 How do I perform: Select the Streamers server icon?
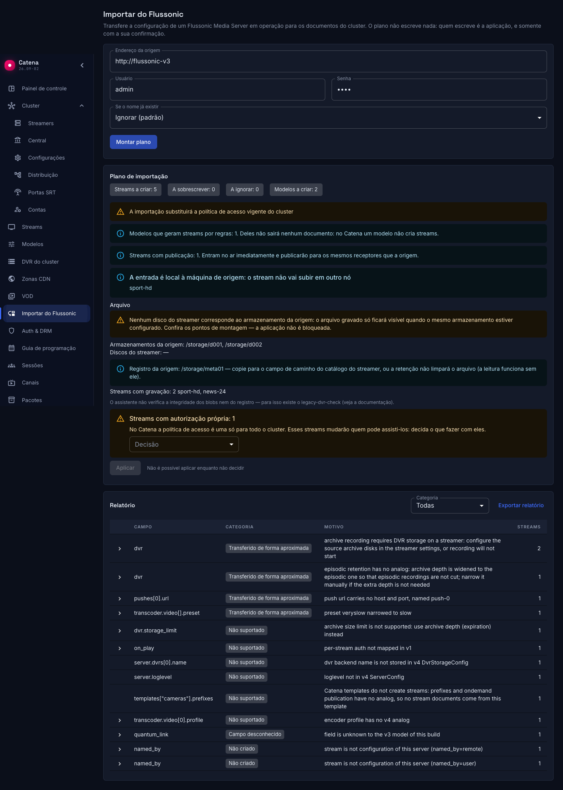tap(18, 123)
